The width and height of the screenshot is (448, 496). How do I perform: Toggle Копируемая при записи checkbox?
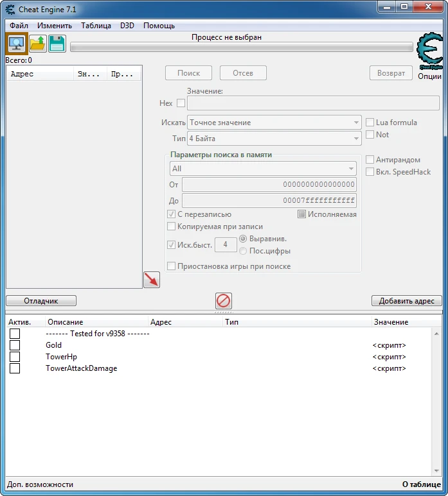pos(171,226)
